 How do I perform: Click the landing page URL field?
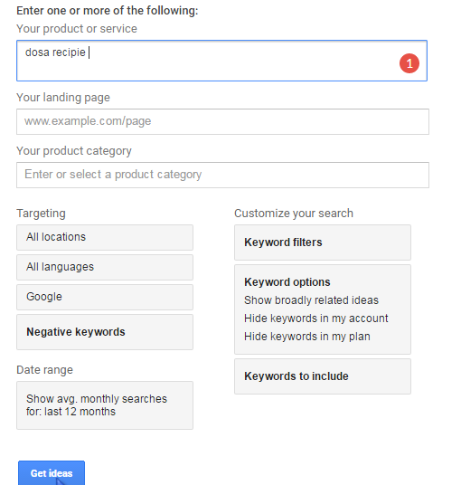[222, 121]
